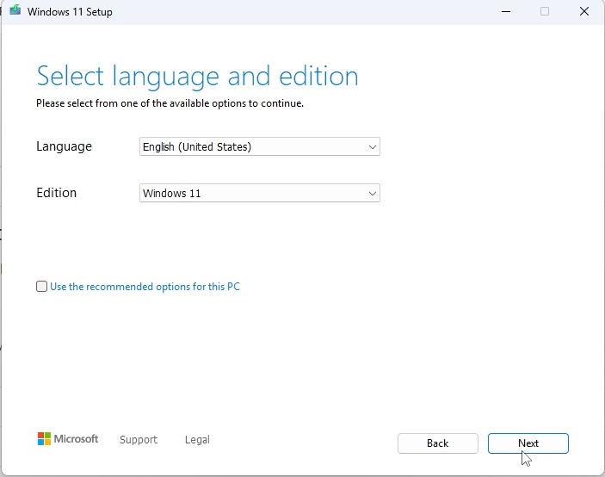Click the 'Windows 11 Setup' title bar text
The width and height of the screenshot is (605, 477).
70,12
